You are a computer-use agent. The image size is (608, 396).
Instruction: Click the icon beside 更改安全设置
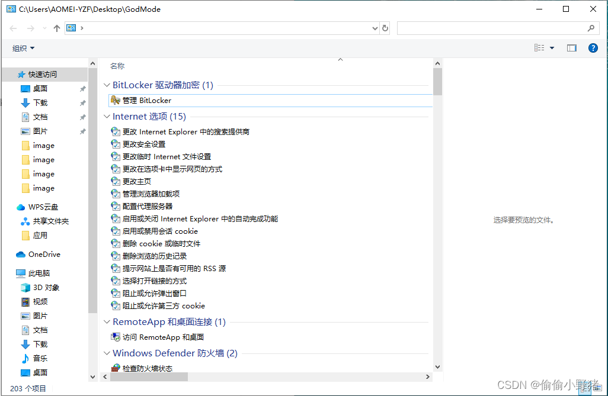(x=116, y=144)
